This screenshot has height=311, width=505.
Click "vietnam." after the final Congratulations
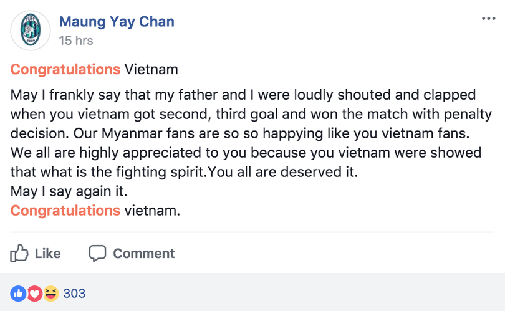click(152, 211)
